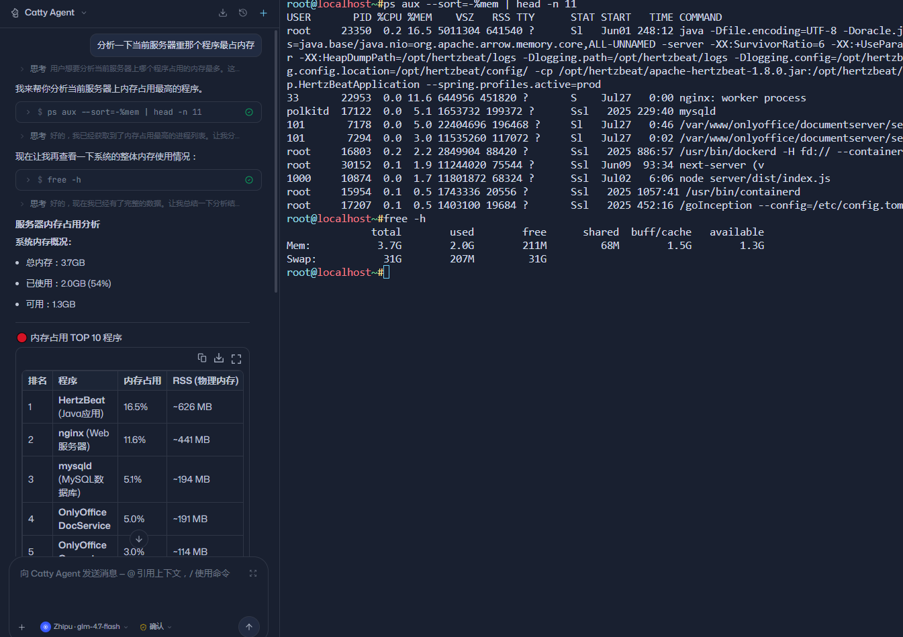Click the %MEM column header in the terminal
The image size is (903, 637).
coord(420,17)
